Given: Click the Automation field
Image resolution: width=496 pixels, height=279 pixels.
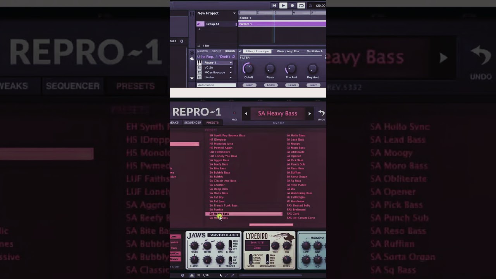Looking at the screenshot, I should (216, 85).
